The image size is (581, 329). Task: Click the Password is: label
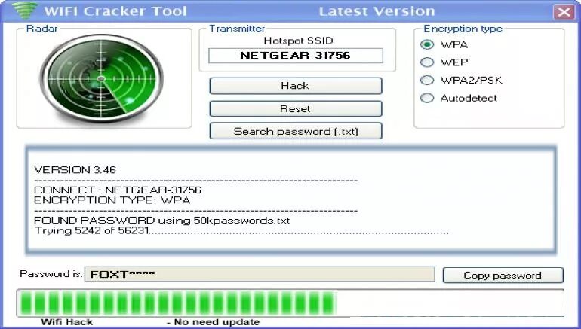tap(51, 274)
